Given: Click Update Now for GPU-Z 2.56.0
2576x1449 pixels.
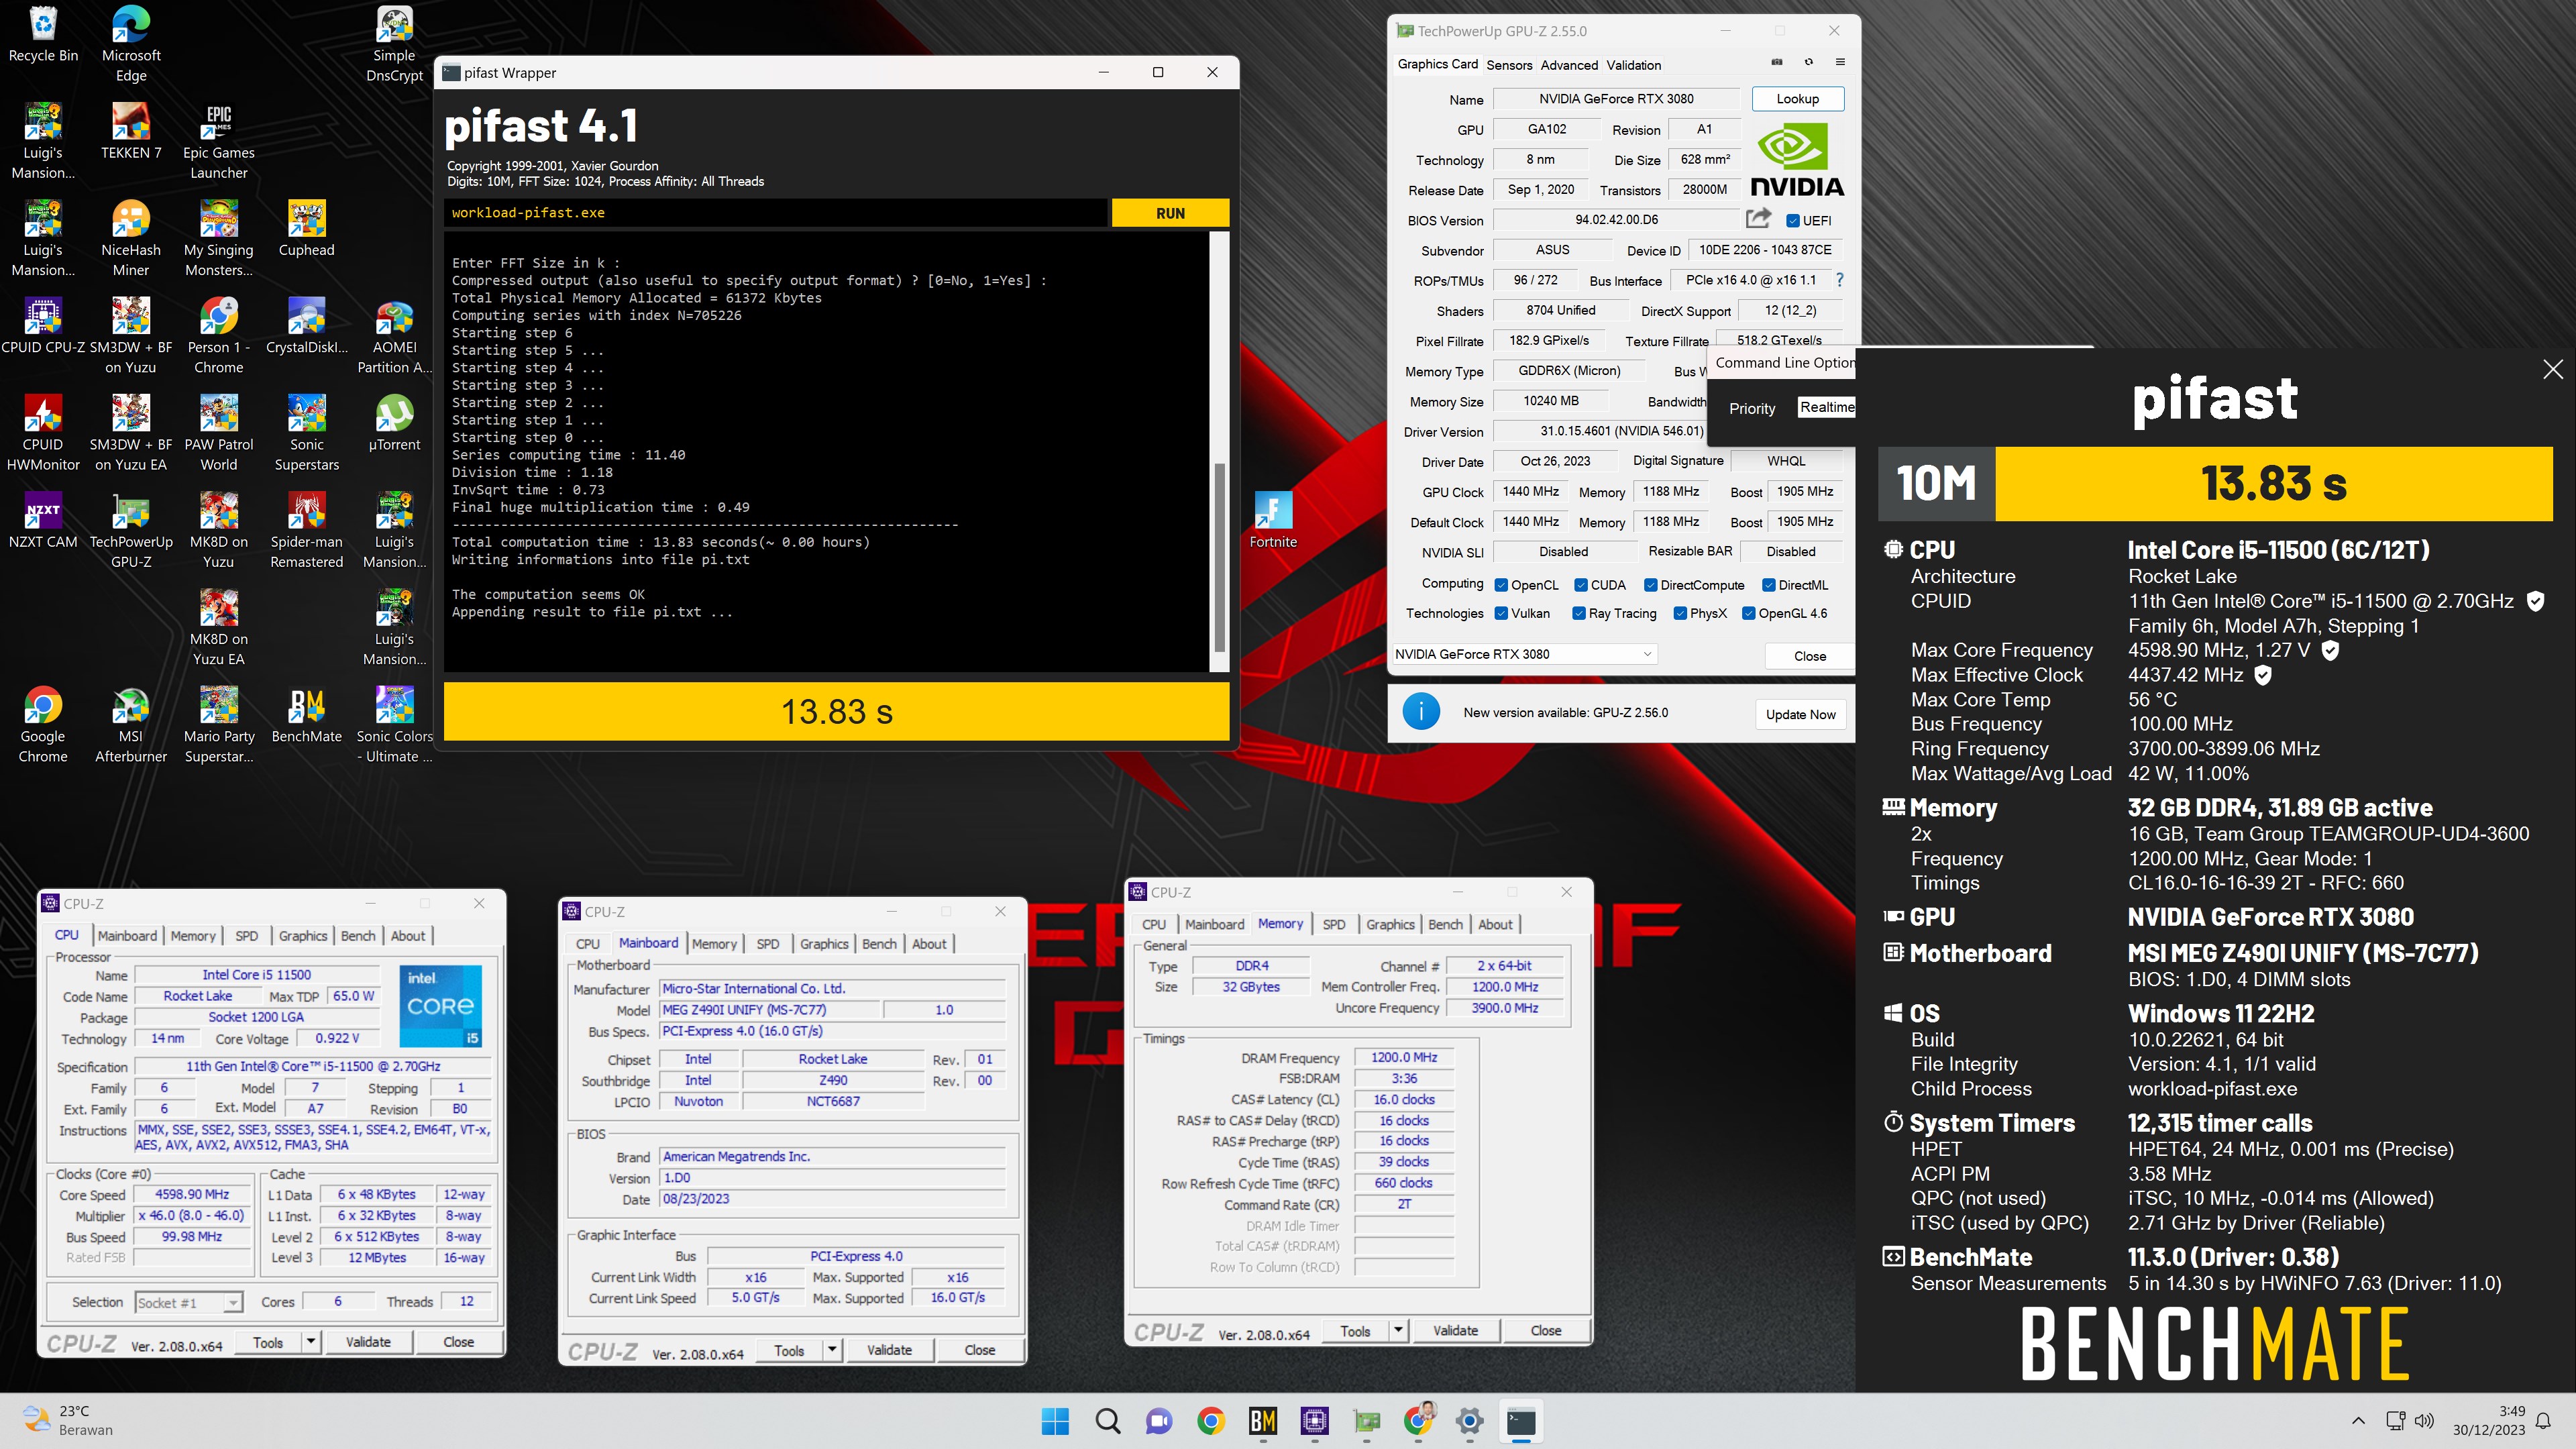Looking at the screenshot, I should (x=1800, y=714).
